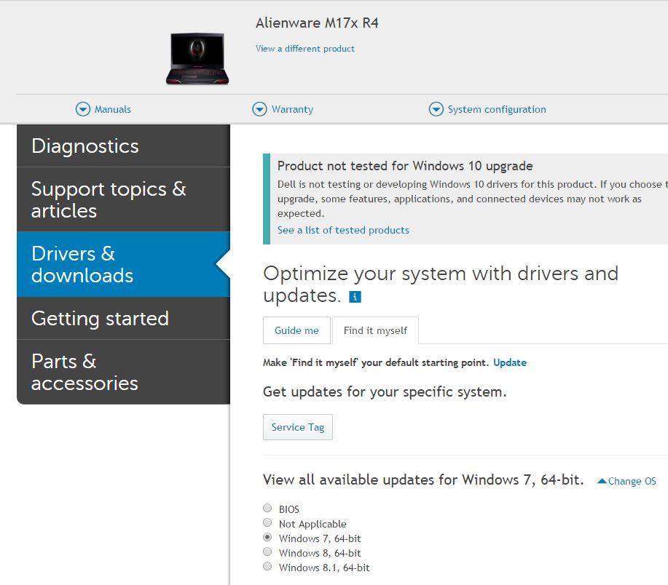Screen dimensions: 668x585
Task: Go to Getting started section
Action: coord(124,318)
